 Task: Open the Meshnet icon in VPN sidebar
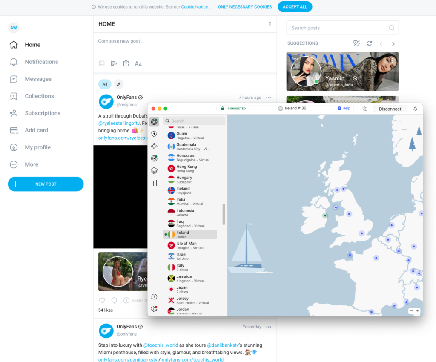point(154,146)
